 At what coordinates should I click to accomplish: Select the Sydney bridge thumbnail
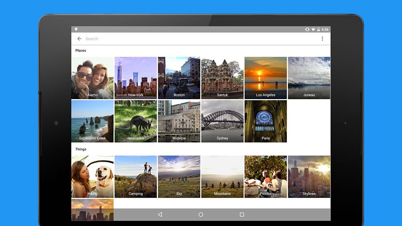(x=222, y=121)
